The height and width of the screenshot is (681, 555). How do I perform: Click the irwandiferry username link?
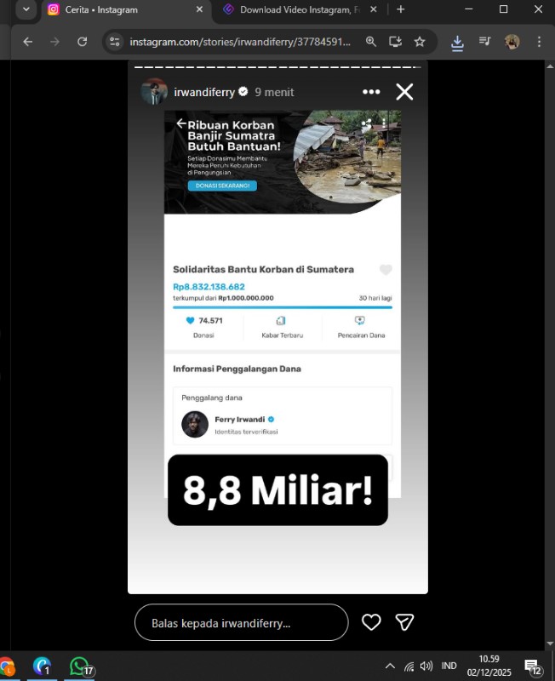(204, 92)
